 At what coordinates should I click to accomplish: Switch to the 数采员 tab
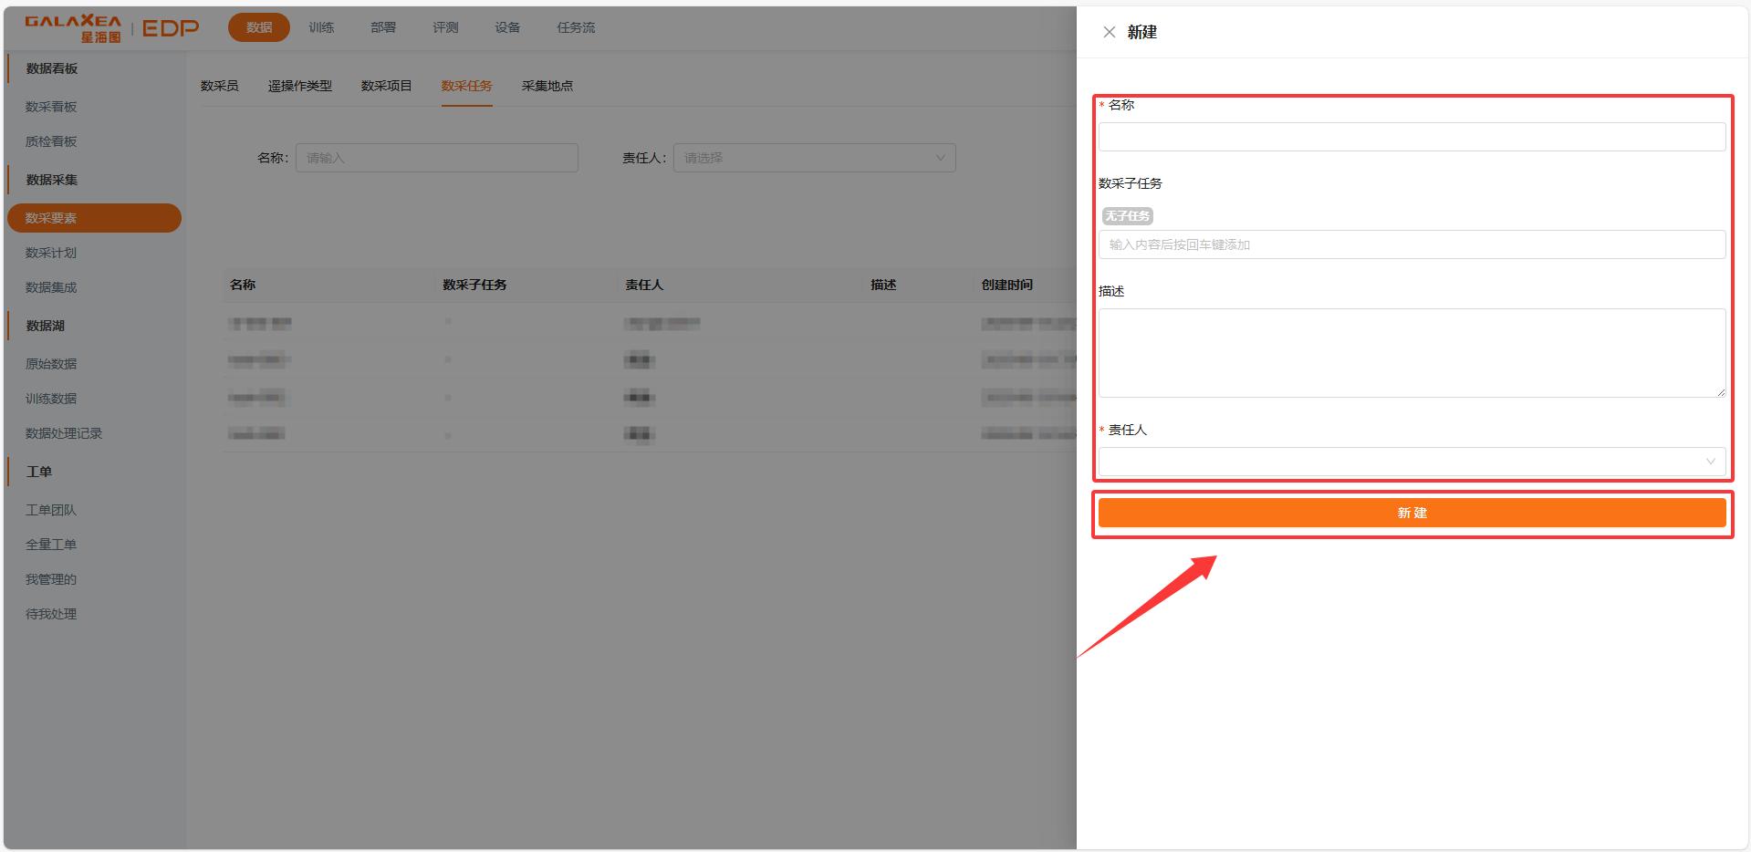(219, 86)
